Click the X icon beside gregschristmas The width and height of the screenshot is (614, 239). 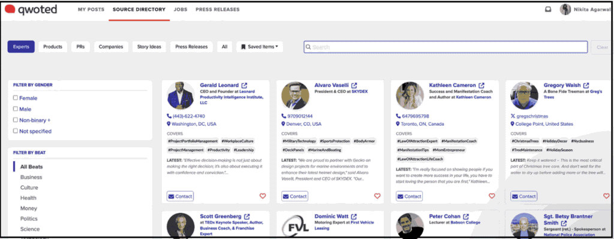point(513,116)
